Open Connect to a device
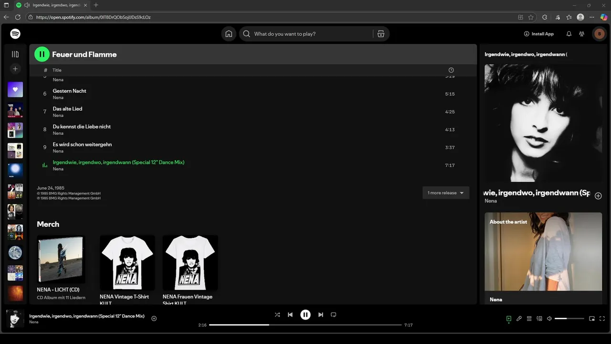 click(x=539, y=319)
